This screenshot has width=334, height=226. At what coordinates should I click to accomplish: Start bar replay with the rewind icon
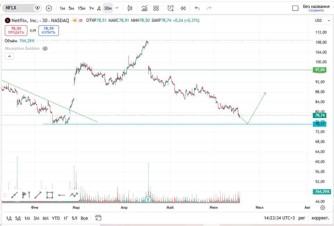pyautogui.click(x=183, y=8)
